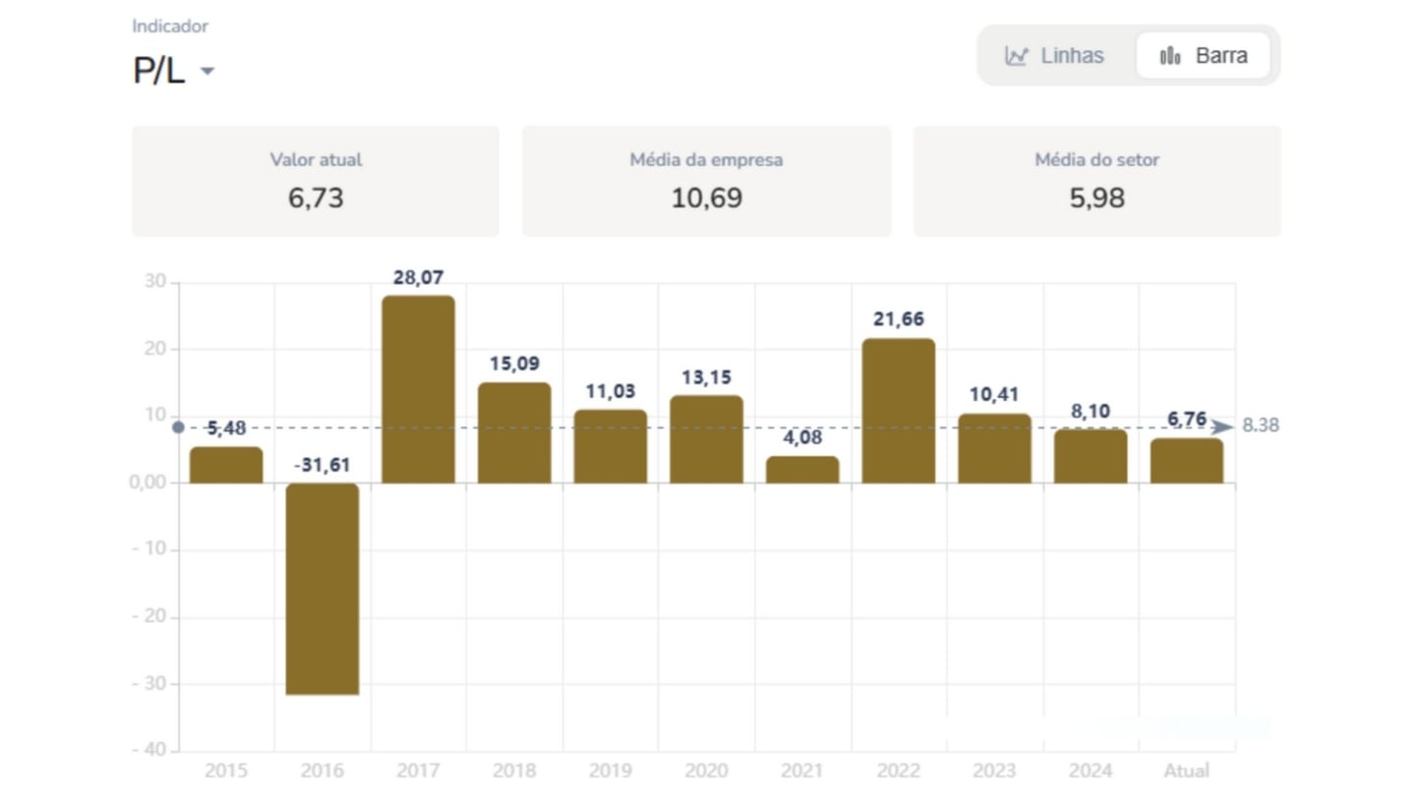The width and height of the screenshot is (1416, 796).
Task: Click the bar chart icon
Action: click(1170, 56)
